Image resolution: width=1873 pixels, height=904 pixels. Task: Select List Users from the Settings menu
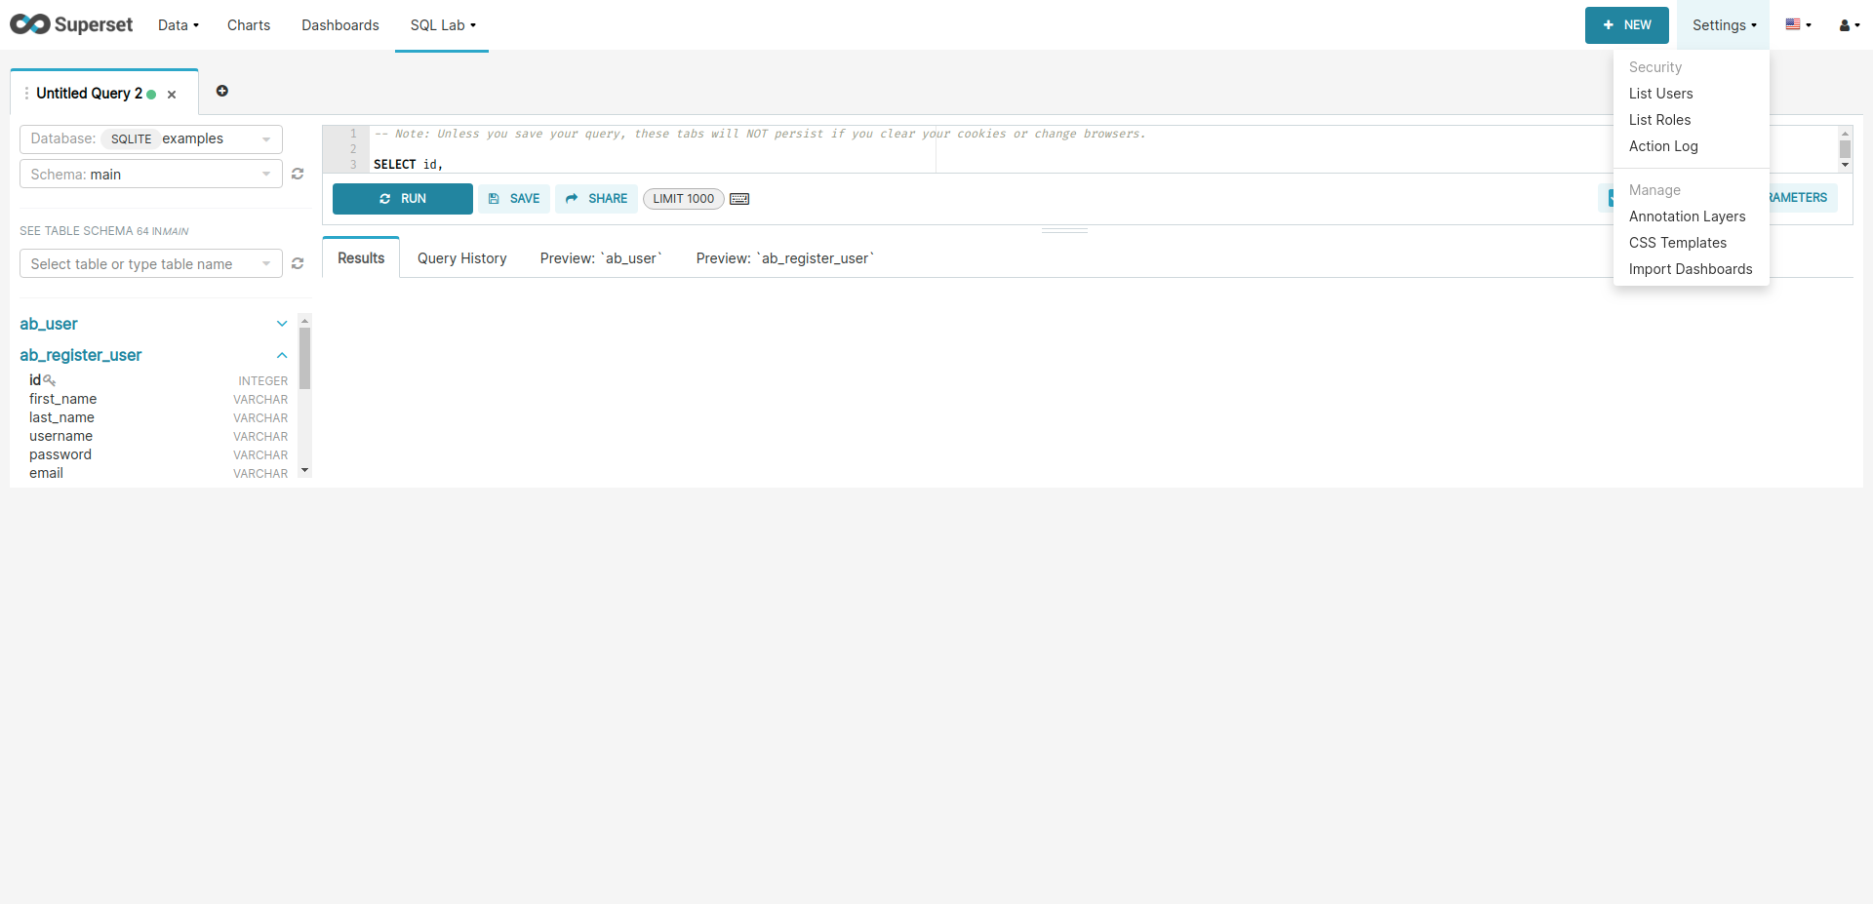click(x=1661, y=93)
